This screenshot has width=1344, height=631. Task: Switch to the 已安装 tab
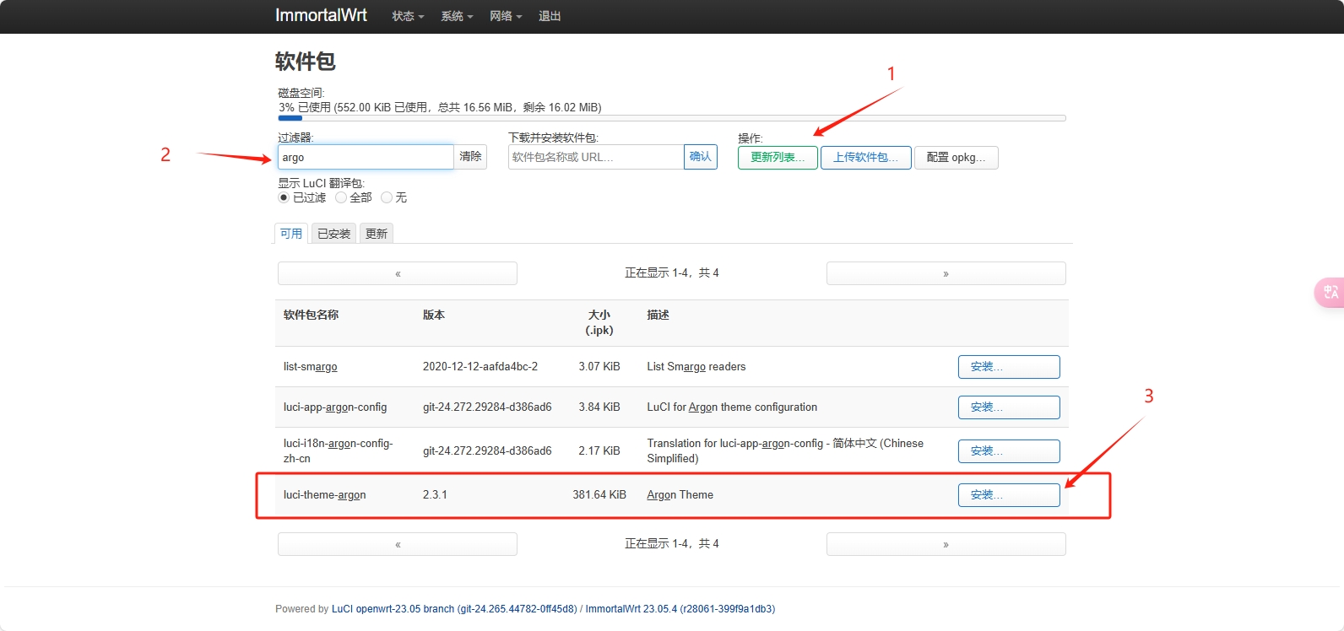[x=333, y=234]
